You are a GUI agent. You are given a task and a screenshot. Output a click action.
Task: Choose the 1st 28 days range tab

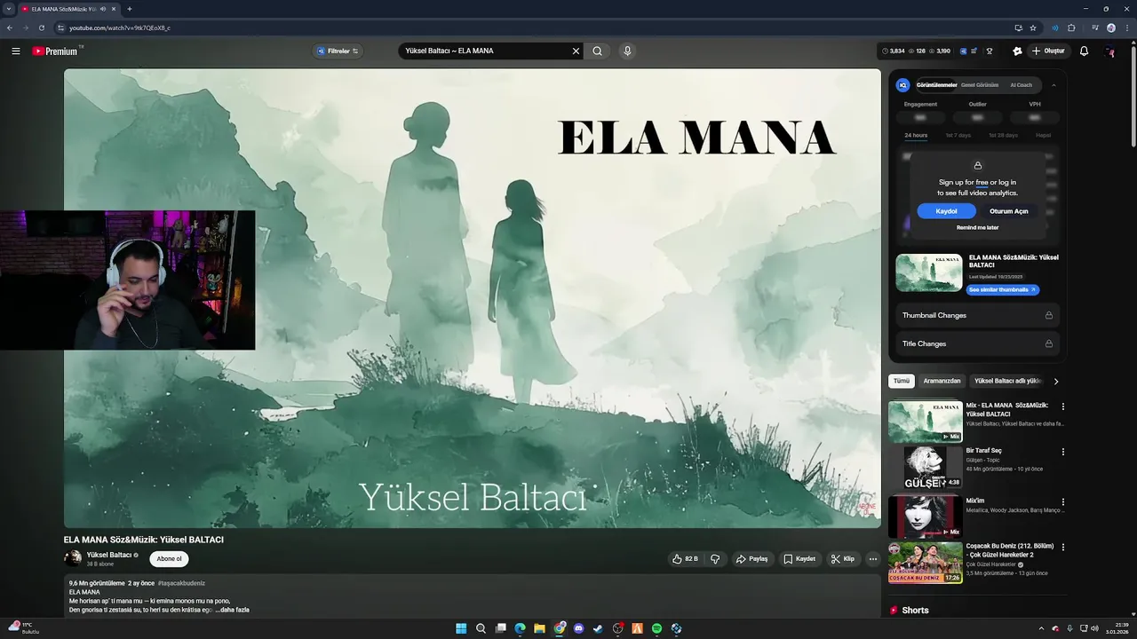[1003, 135]
